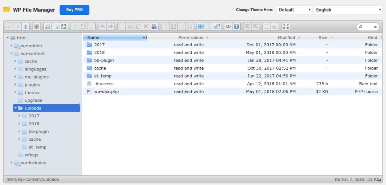Image resolution: width=386 pixels, height=185 pixels.
Task: Go forward with the Forward arrow
Action: pyautogui.click(x=17, y=27)
